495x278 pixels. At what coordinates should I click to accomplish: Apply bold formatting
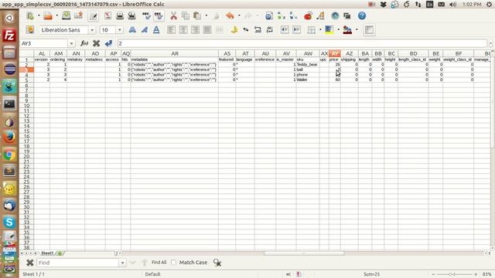[x=132, y=30]
